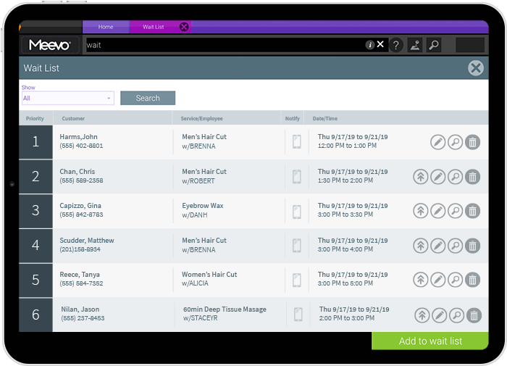The width and height of the screenshot is (507, 366).
Task: Delete Chris Chan's wait list entry
Action: (x=472, y=177)
